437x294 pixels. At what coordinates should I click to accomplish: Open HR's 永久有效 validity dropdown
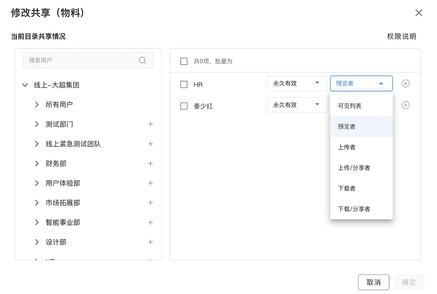[297, 84]
